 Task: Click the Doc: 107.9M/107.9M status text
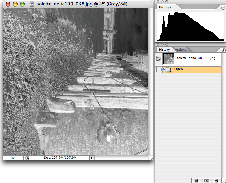click(60, 158)
